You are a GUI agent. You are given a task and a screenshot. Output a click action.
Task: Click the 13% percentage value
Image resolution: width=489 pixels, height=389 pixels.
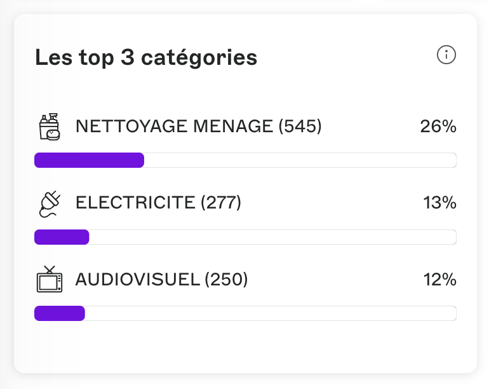tap(439, 203)
